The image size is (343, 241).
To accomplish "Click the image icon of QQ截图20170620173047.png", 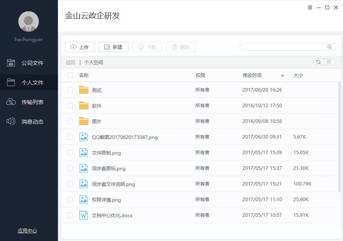I will coord(83,137).
